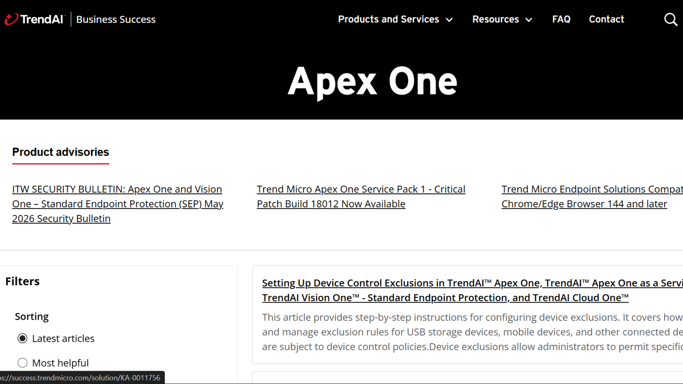Open the search magnifier icon

(671, 19)
